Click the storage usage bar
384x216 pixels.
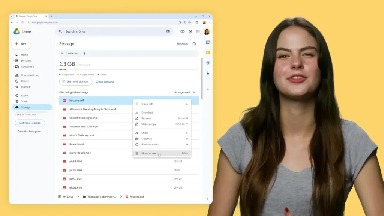click(129, 69)
